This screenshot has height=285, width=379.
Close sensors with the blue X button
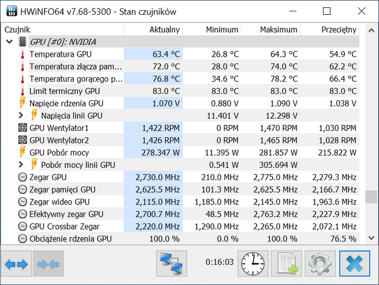[x=355, y=263]
